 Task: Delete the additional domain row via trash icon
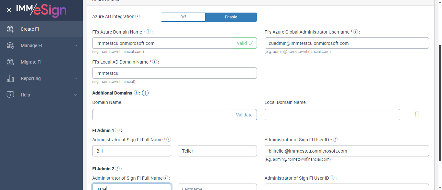coord(417,114)
